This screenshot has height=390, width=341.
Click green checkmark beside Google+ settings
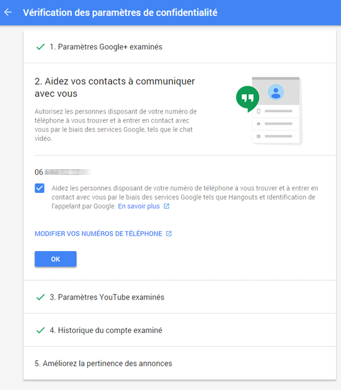point(40,47)
